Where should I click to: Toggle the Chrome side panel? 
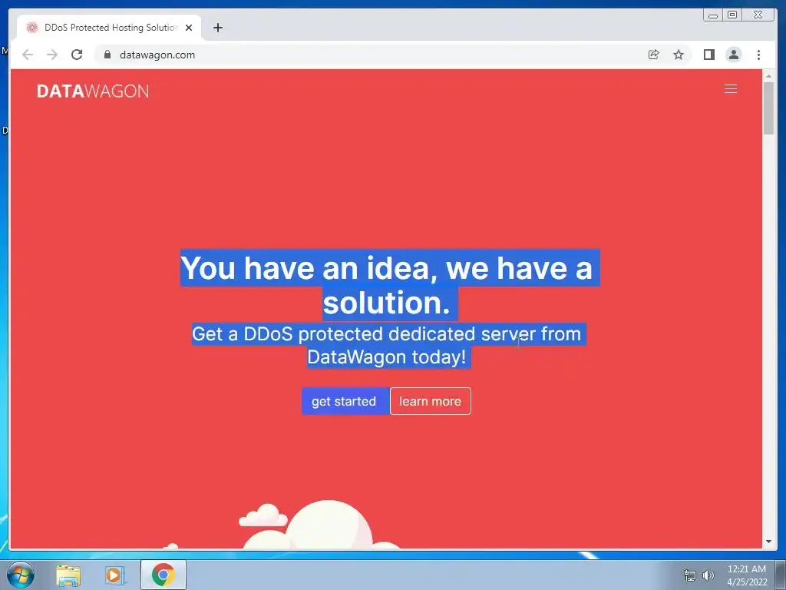coord(708,55)
